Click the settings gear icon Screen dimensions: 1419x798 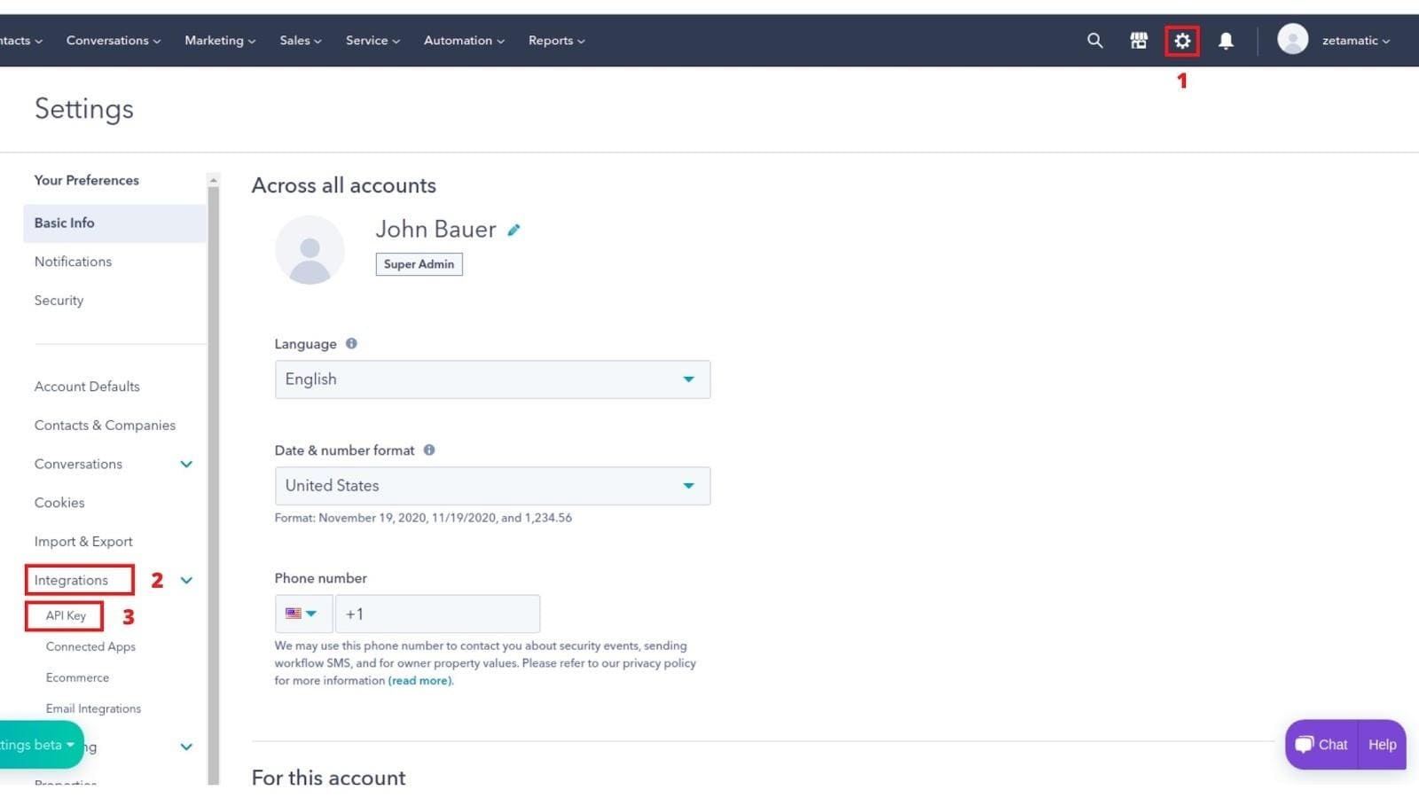point(1182,41)
